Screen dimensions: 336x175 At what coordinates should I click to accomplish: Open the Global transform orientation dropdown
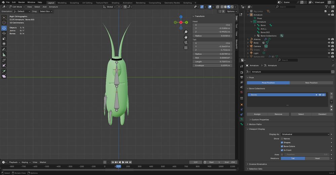[109, 7]
